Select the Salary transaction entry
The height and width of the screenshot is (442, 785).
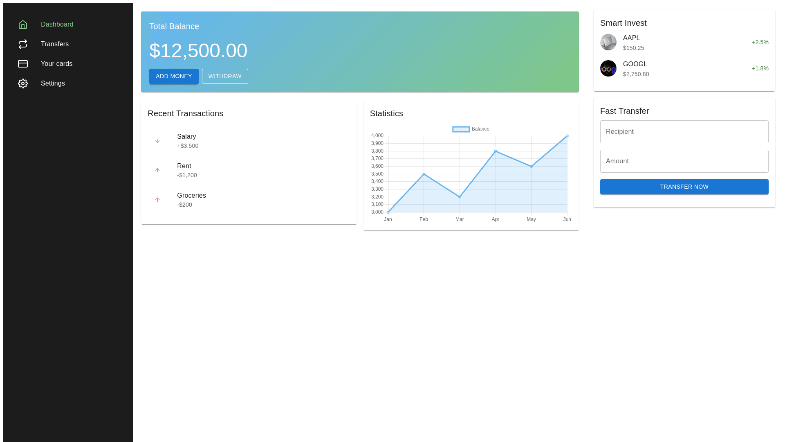coord(187,141)
